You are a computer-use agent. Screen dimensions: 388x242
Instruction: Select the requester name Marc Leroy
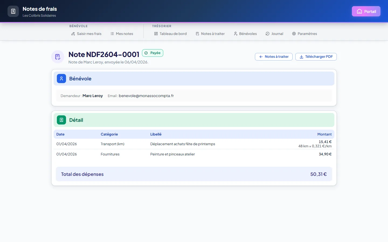click(93, 96)
